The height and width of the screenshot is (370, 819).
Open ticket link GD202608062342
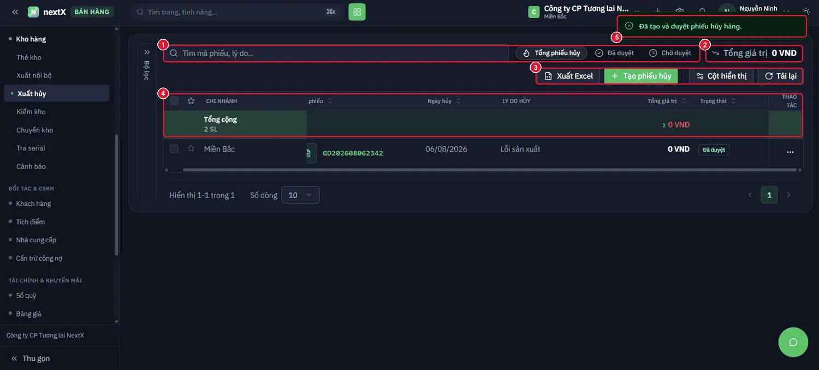pyautogui.click(x=353, y=153)
